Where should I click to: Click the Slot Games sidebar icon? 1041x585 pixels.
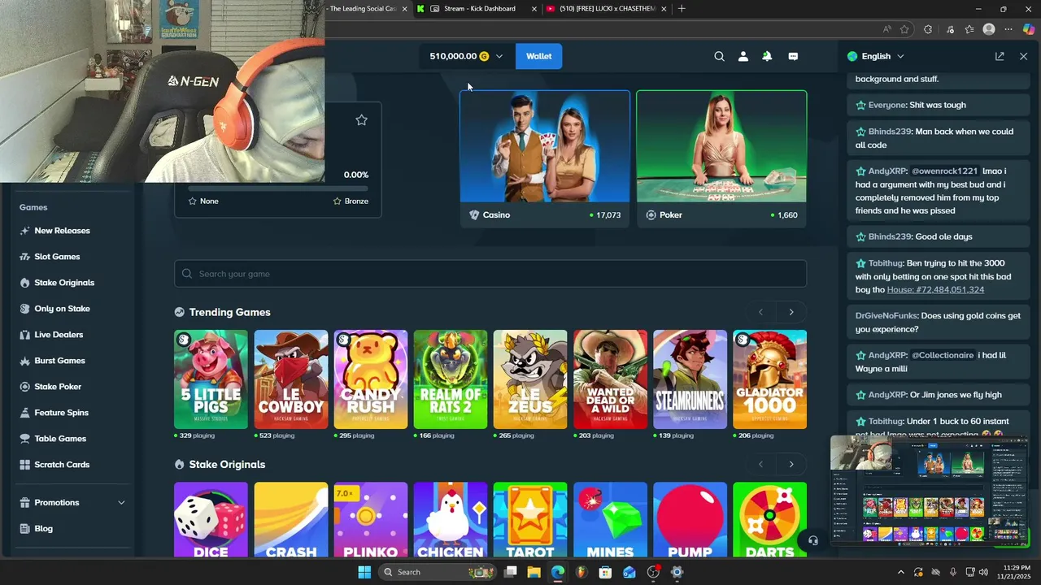(26, 257)
